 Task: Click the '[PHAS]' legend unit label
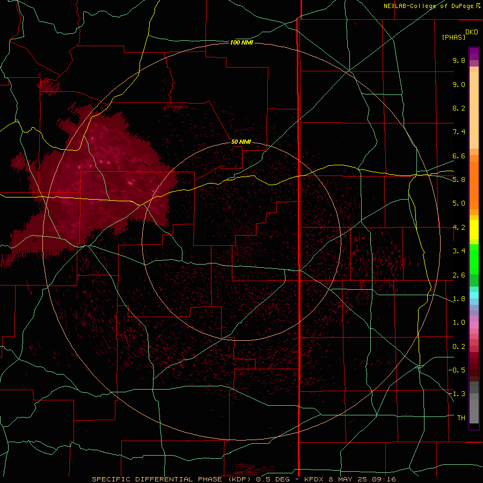[x=453, y=37]
